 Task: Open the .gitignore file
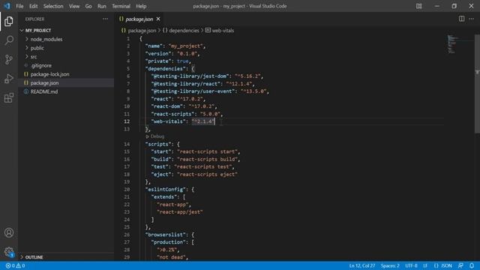coord(40,65)
